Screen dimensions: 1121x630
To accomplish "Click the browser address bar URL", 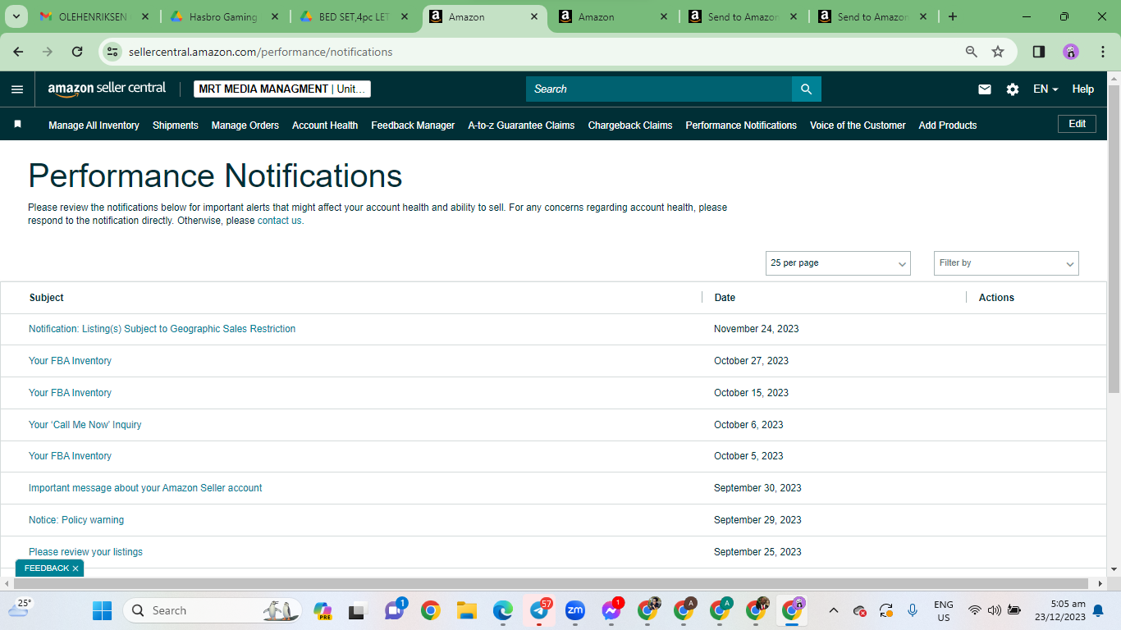I will 260,52.
